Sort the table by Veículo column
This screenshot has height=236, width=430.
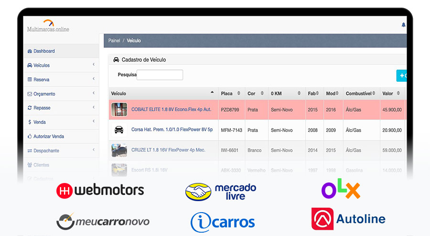(163, 94)
